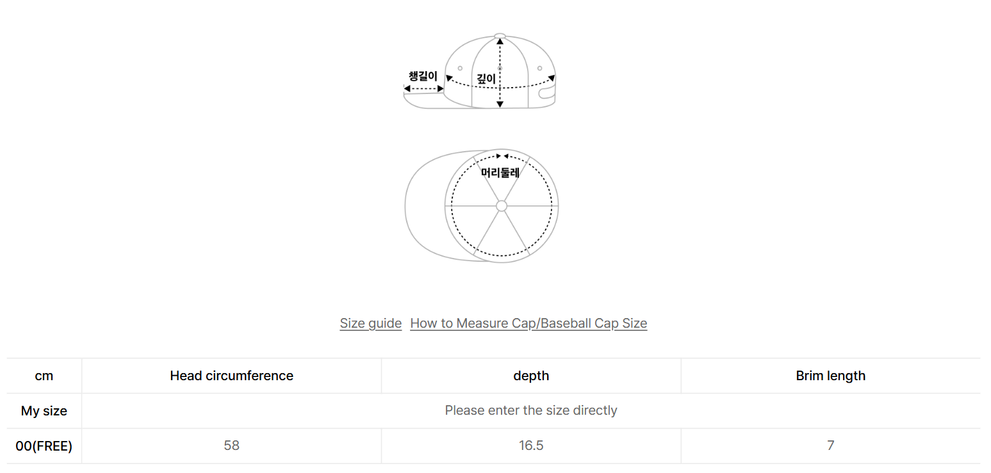
Task: Click the top-view cap diagram's center circle
Action: tap(502, 205)
